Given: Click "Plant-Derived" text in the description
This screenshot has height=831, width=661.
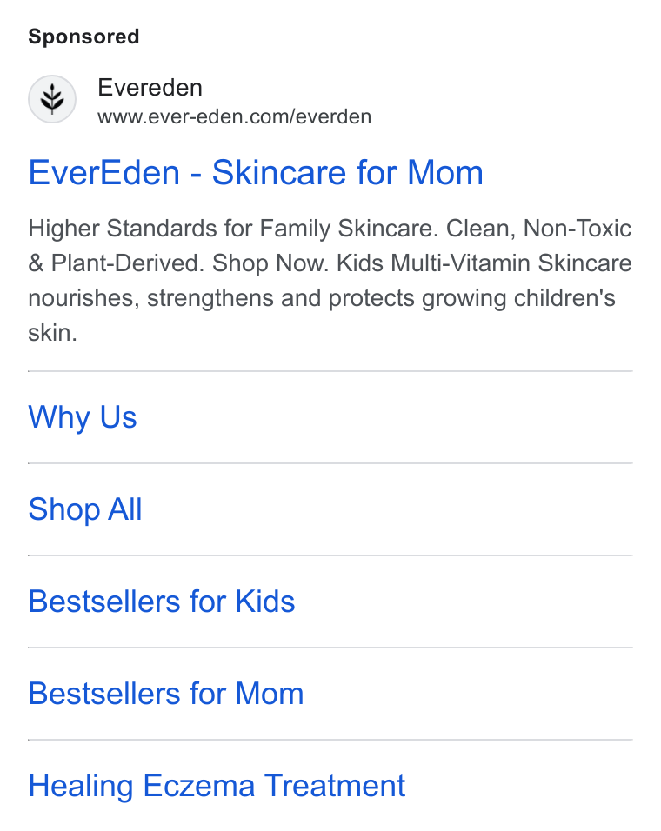Looking at the screenshot, I should [127, 263].
